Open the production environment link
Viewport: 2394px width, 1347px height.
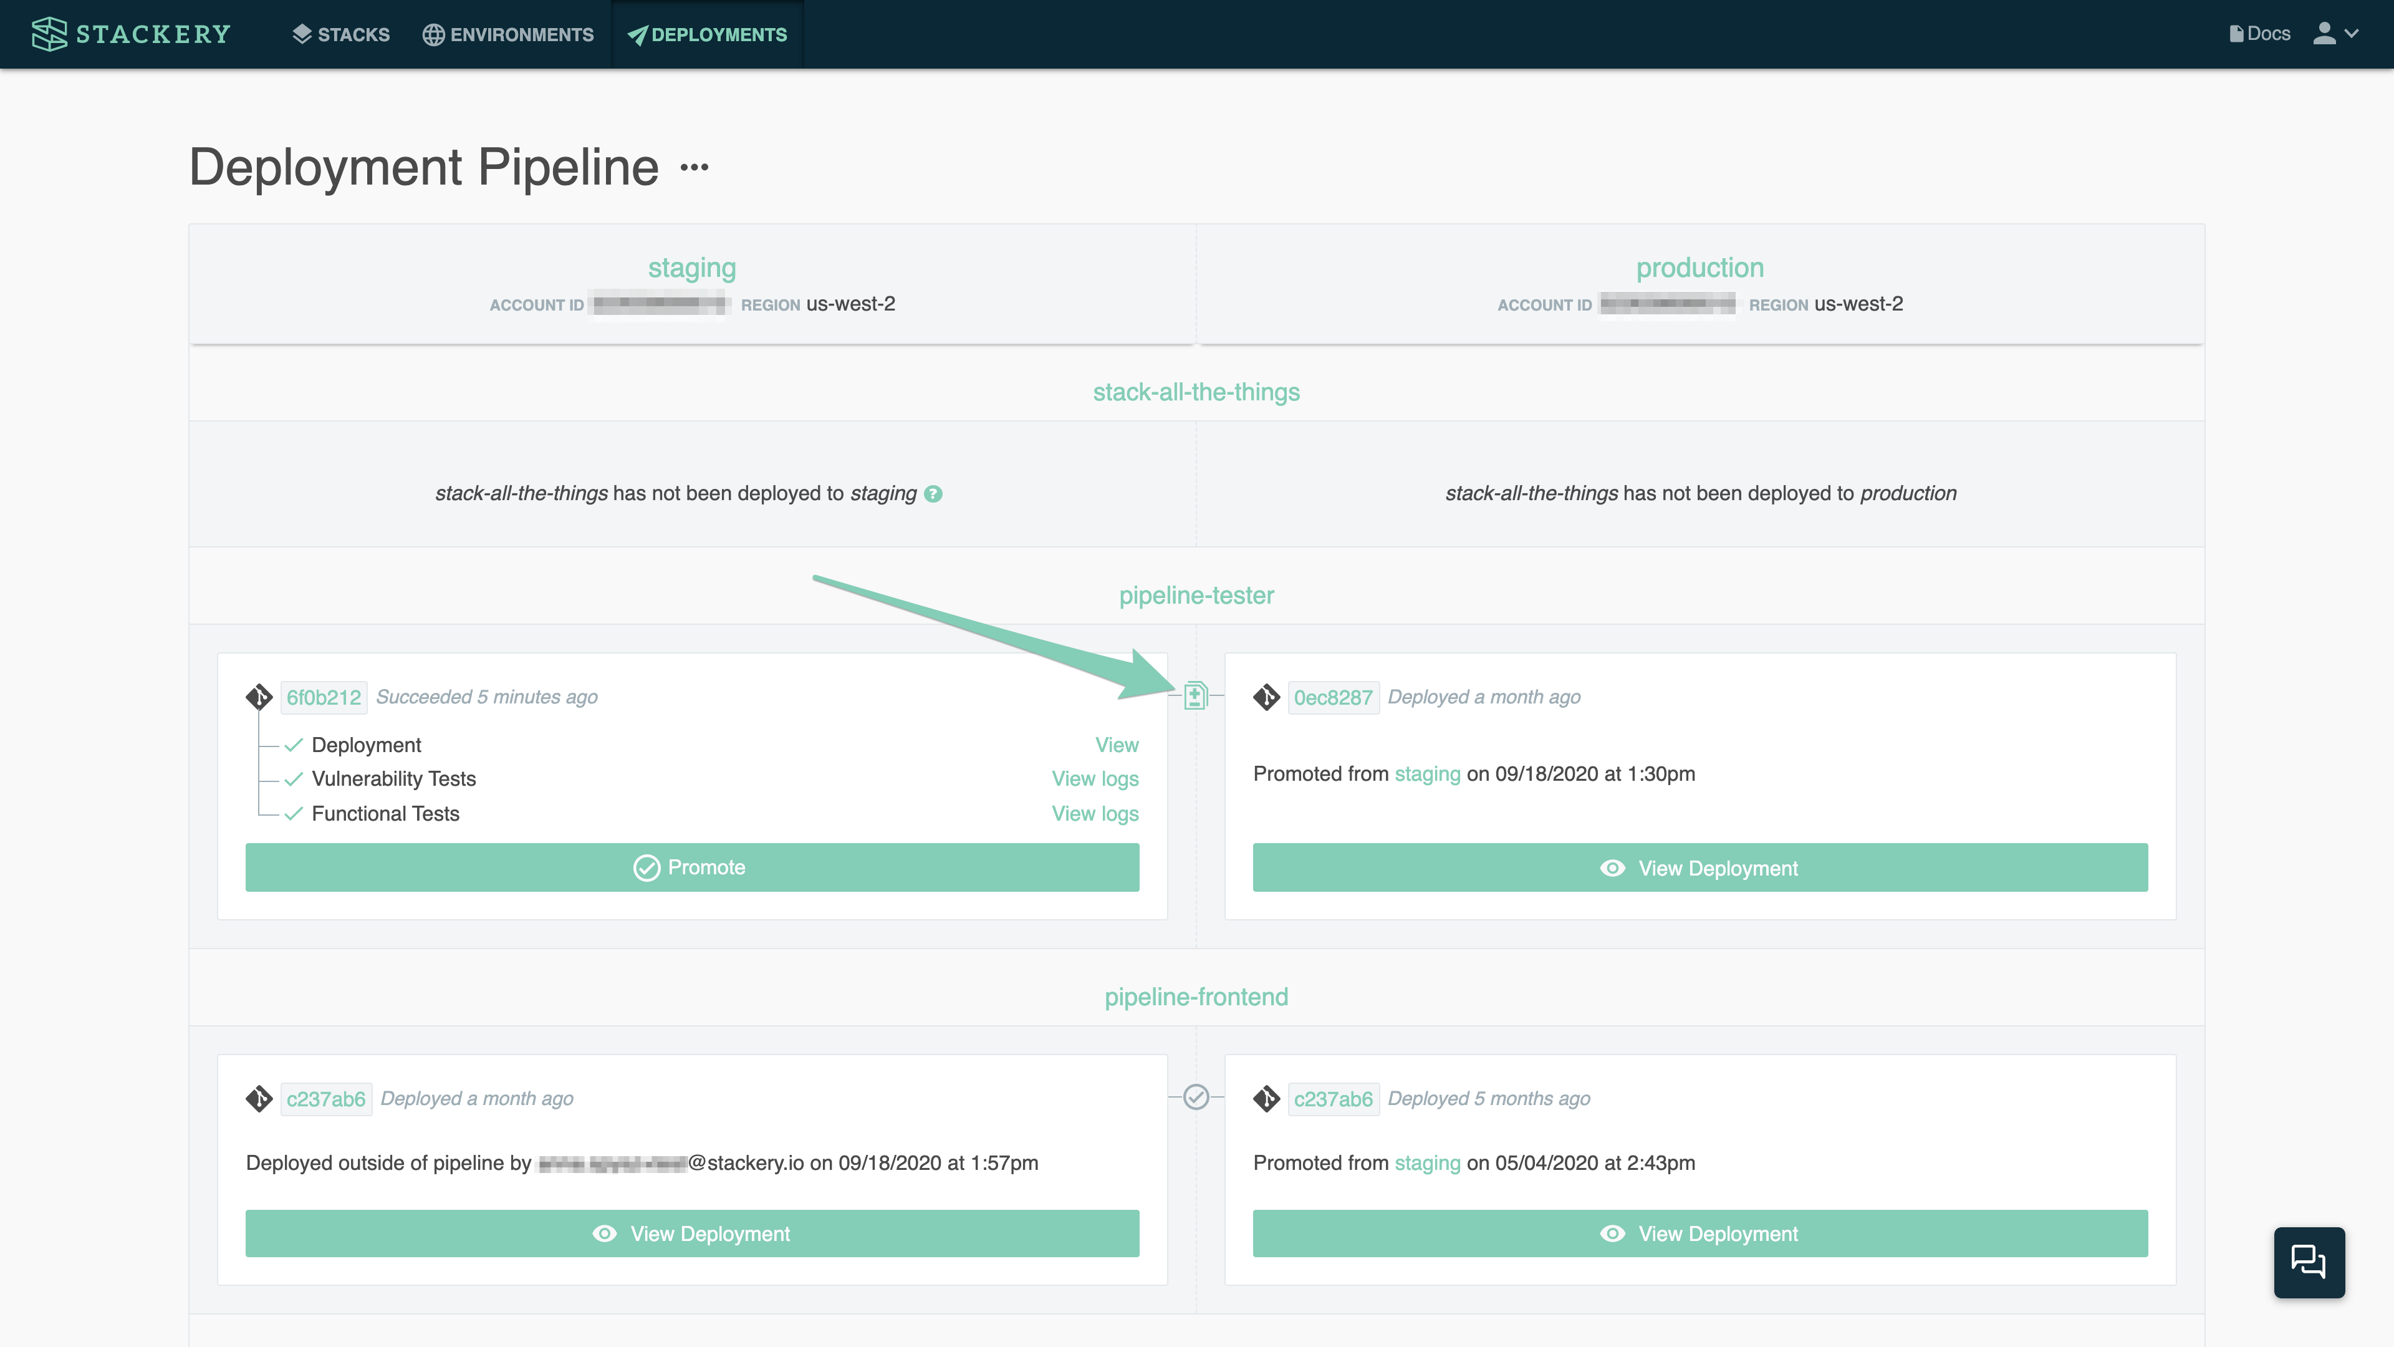[x=1699, y=268]
